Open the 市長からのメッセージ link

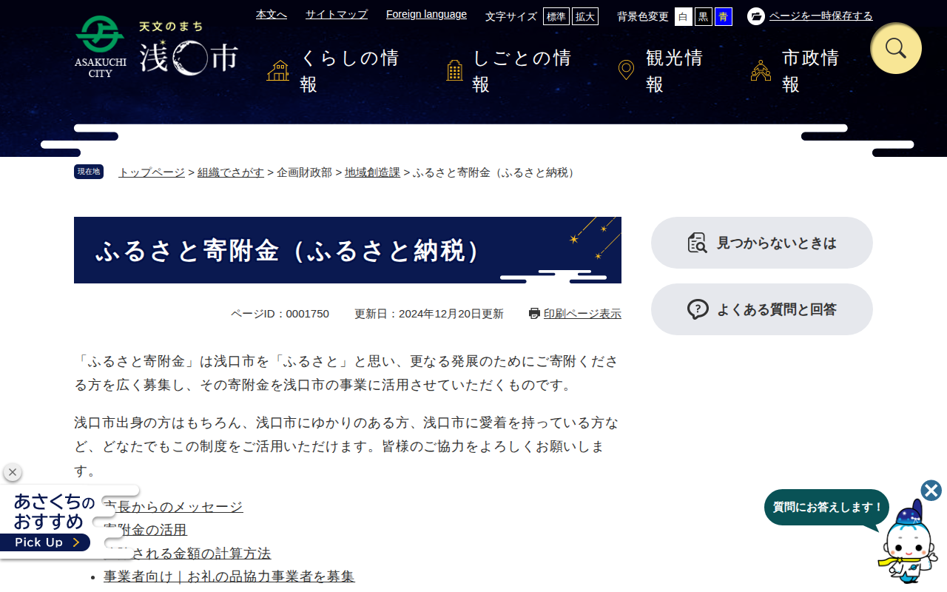173,507
